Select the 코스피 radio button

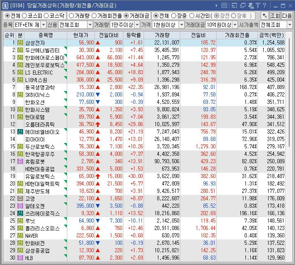pyautogui.click(x=24, y=16)
